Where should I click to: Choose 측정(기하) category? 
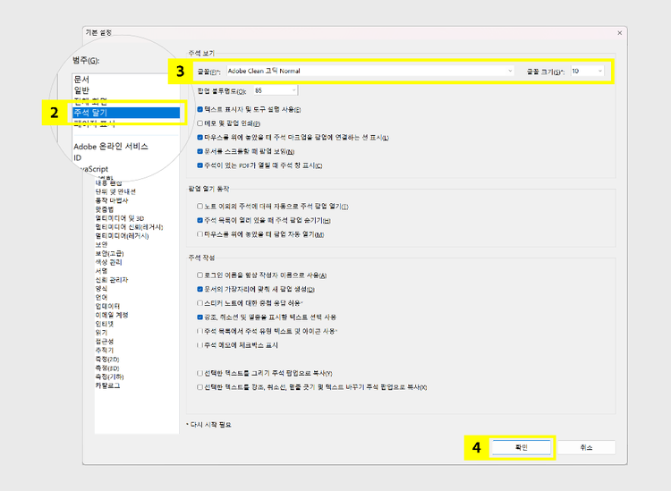[x=109, y=377]
